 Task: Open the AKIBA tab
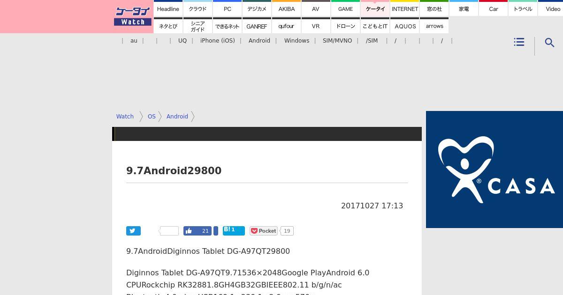286,9
